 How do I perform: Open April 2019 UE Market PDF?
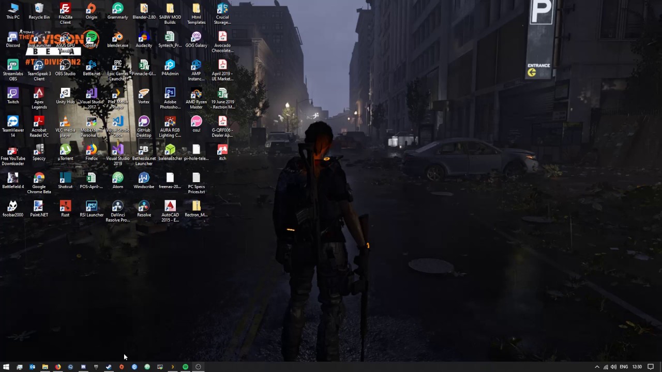[x=222, y=70]
